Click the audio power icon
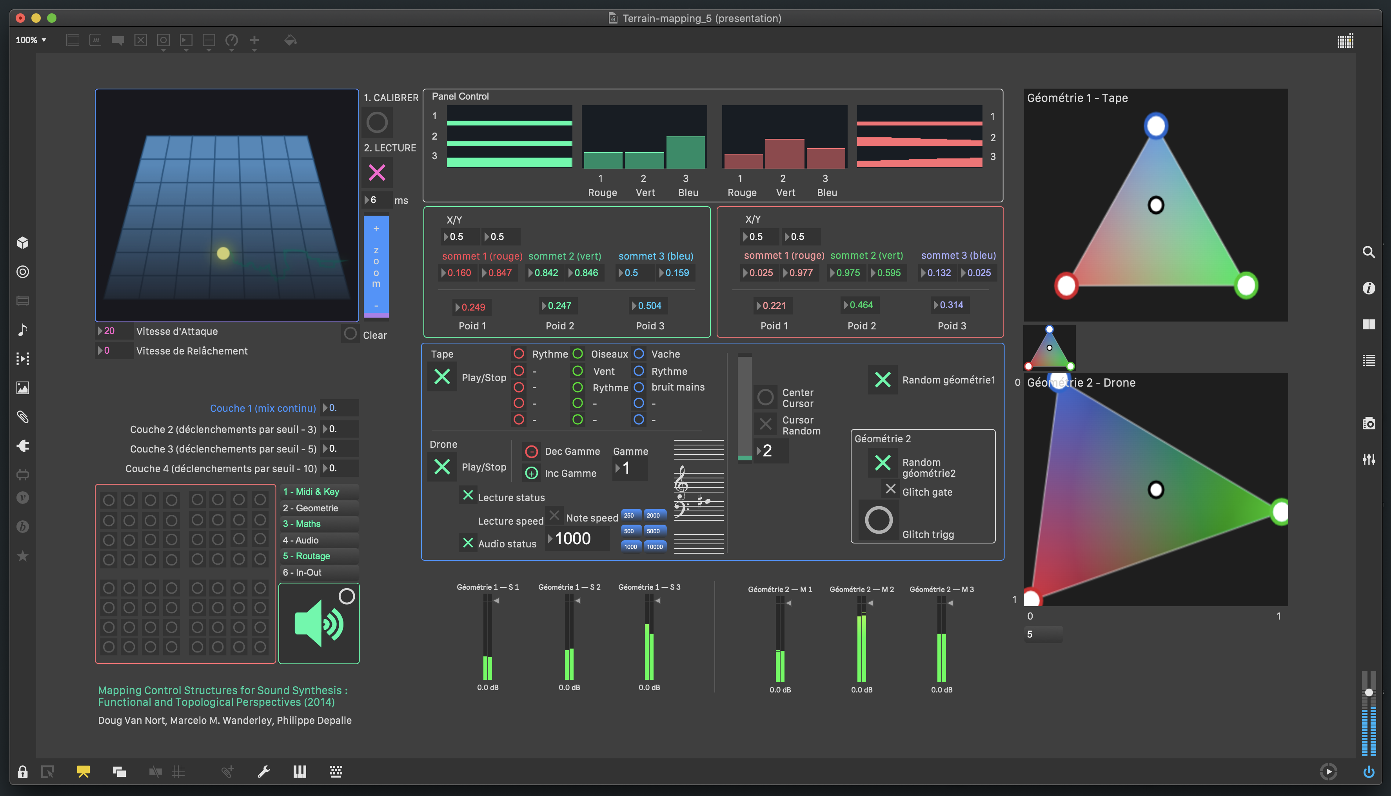Image resolution: width=1391 pixels, height=796 pixels. tap(1368, 771)
